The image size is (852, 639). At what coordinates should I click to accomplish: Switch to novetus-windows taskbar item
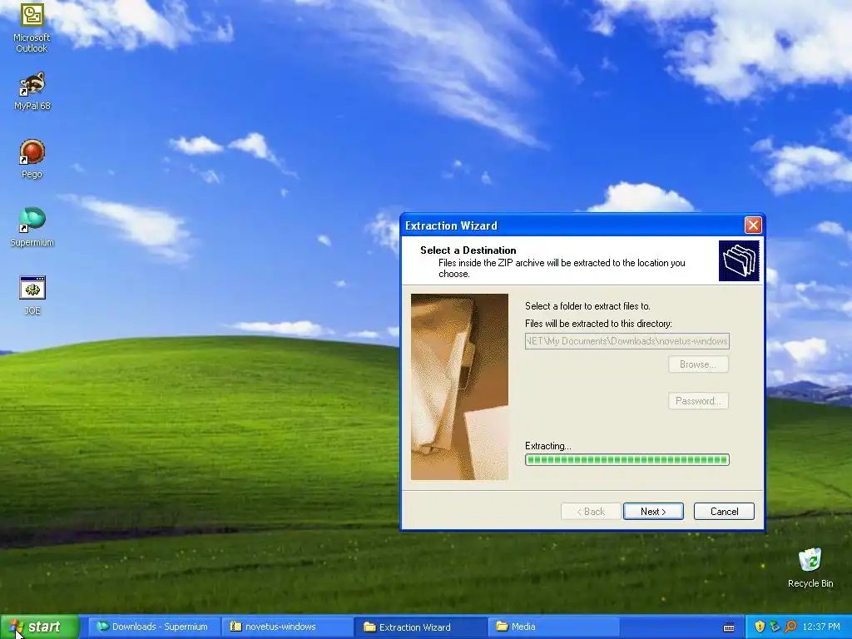(287, 627)
